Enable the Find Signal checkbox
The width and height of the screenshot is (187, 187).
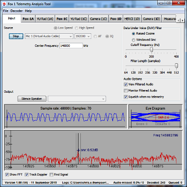point(51,175)
